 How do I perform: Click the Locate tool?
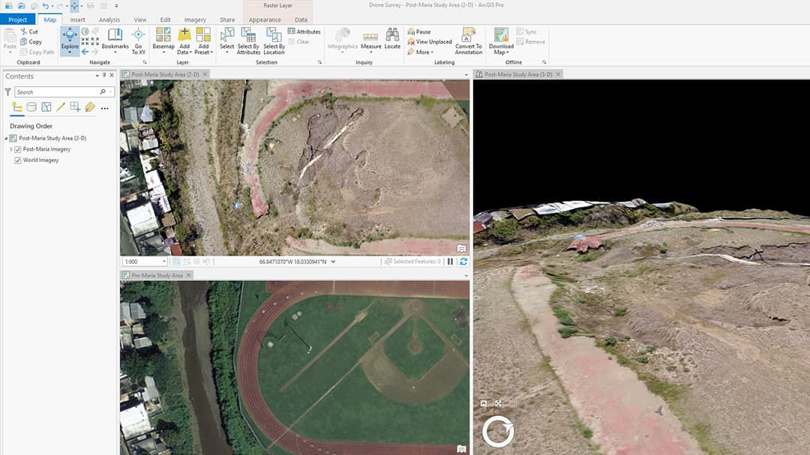[x=391, y=41]
